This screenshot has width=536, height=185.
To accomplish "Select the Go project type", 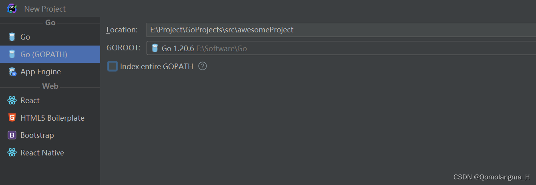I will [x=25, y=37].
